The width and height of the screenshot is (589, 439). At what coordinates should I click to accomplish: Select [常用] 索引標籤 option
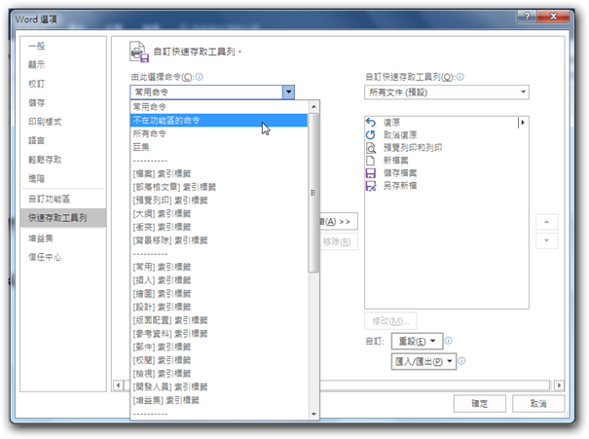(x=219, y=267)
